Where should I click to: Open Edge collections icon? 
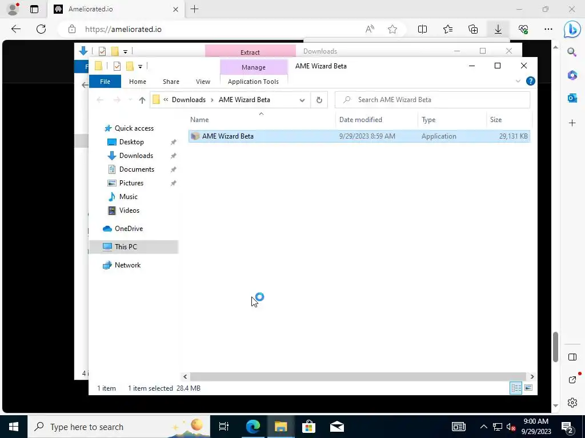tap(473, 29)
